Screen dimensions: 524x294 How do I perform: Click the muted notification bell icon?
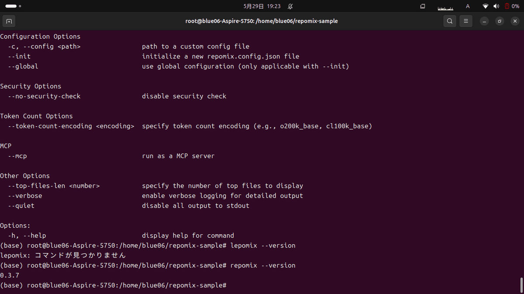coord(290,7)
